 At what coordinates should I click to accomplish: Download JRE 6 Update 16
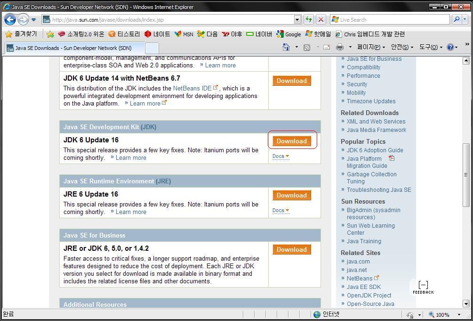(292, 195)
